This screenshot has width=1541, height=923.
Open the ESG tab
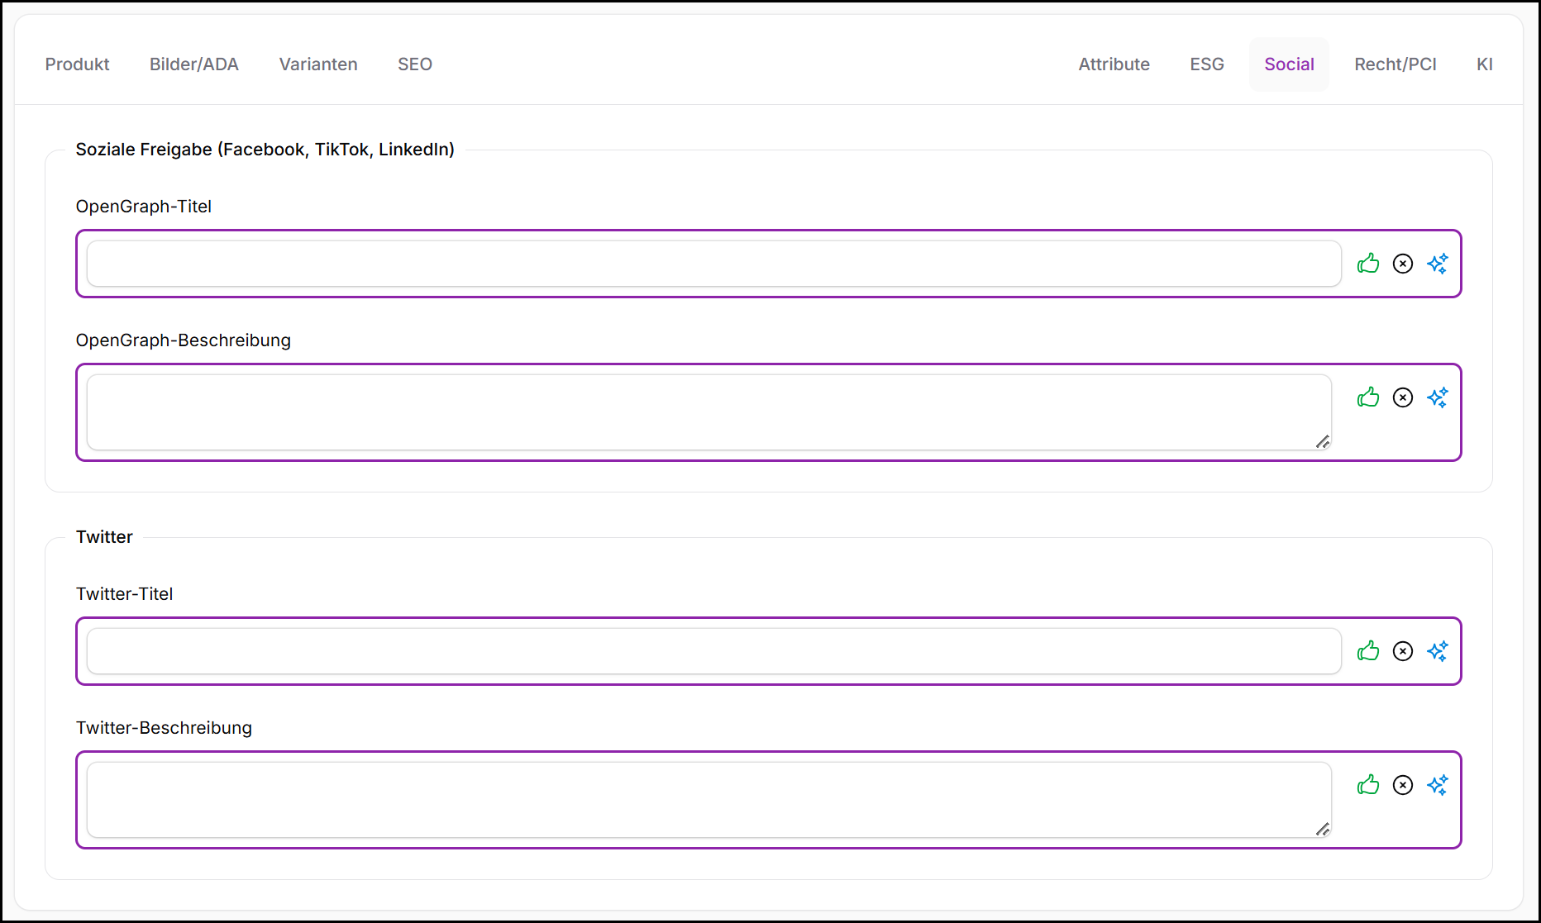[x=1207, y=64]
